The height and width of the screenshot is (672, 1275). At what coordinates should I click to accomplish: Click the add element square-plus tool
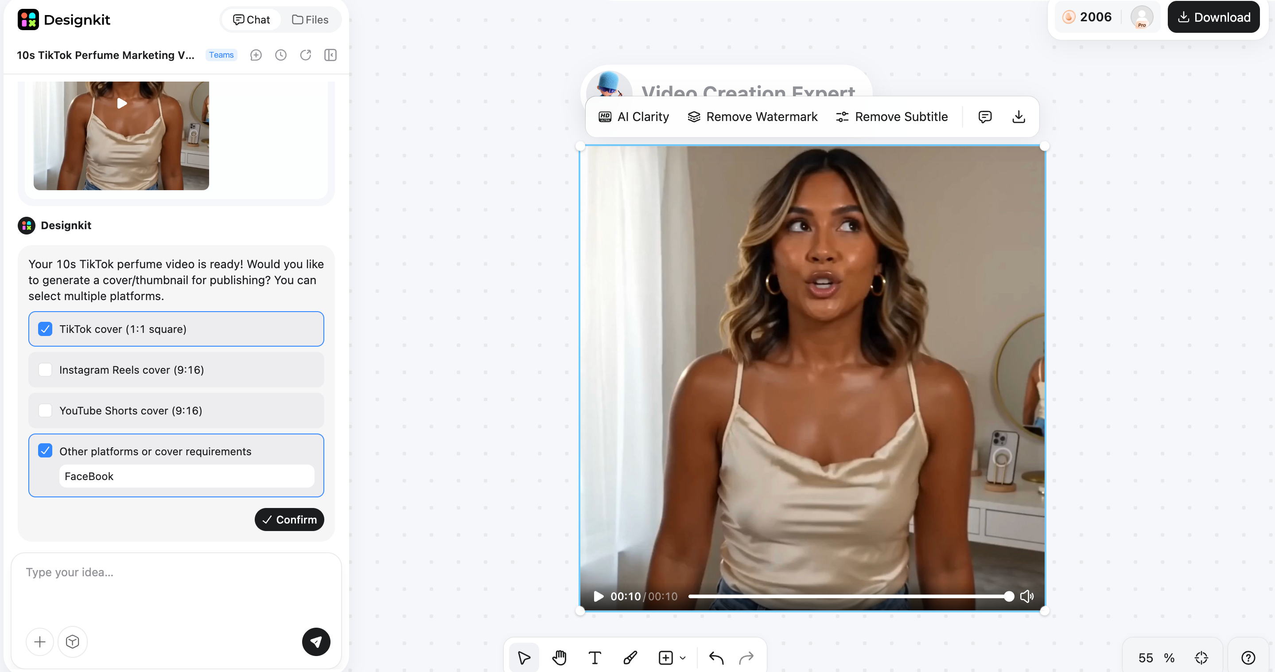666,658
